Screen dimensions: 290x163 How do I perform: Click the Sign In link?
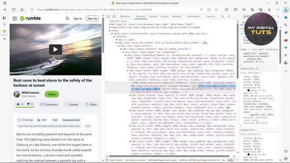[x=77, y=19]
